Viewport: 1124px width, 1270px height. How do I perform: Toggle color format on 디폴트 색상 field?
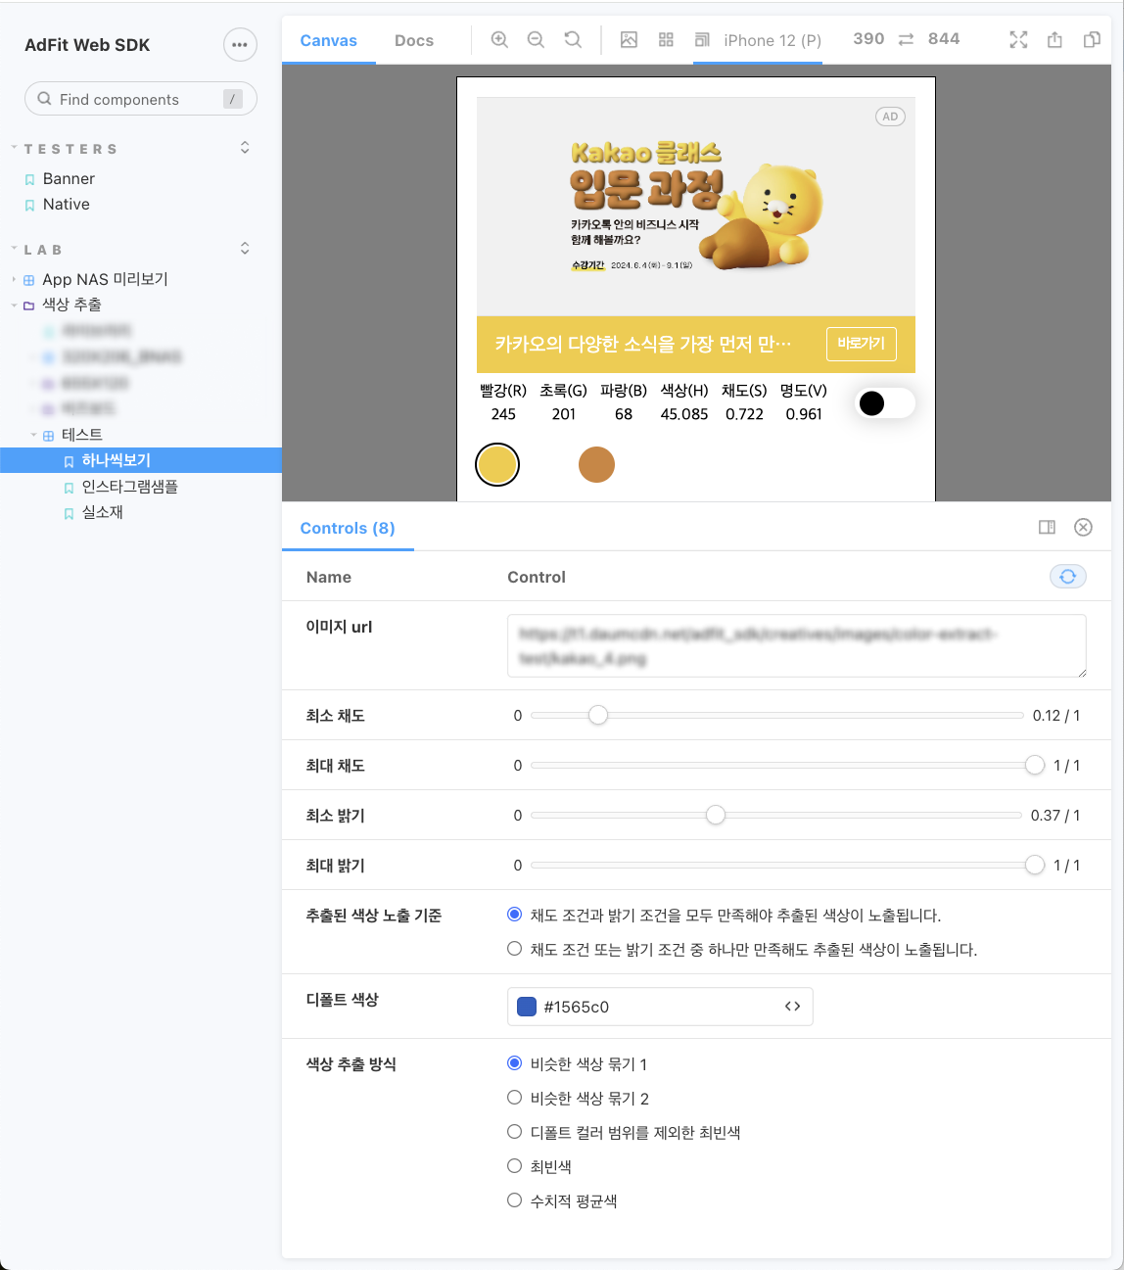[793, 1007]
